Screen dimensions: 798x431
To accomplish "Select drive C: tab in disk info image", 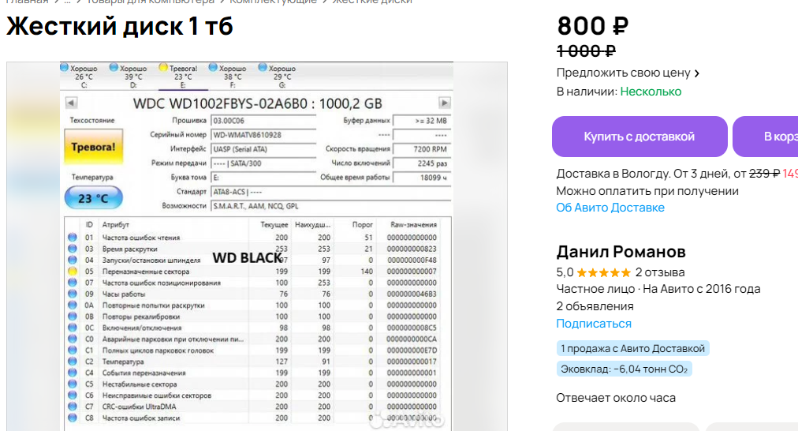I will [x=80, y=77].
